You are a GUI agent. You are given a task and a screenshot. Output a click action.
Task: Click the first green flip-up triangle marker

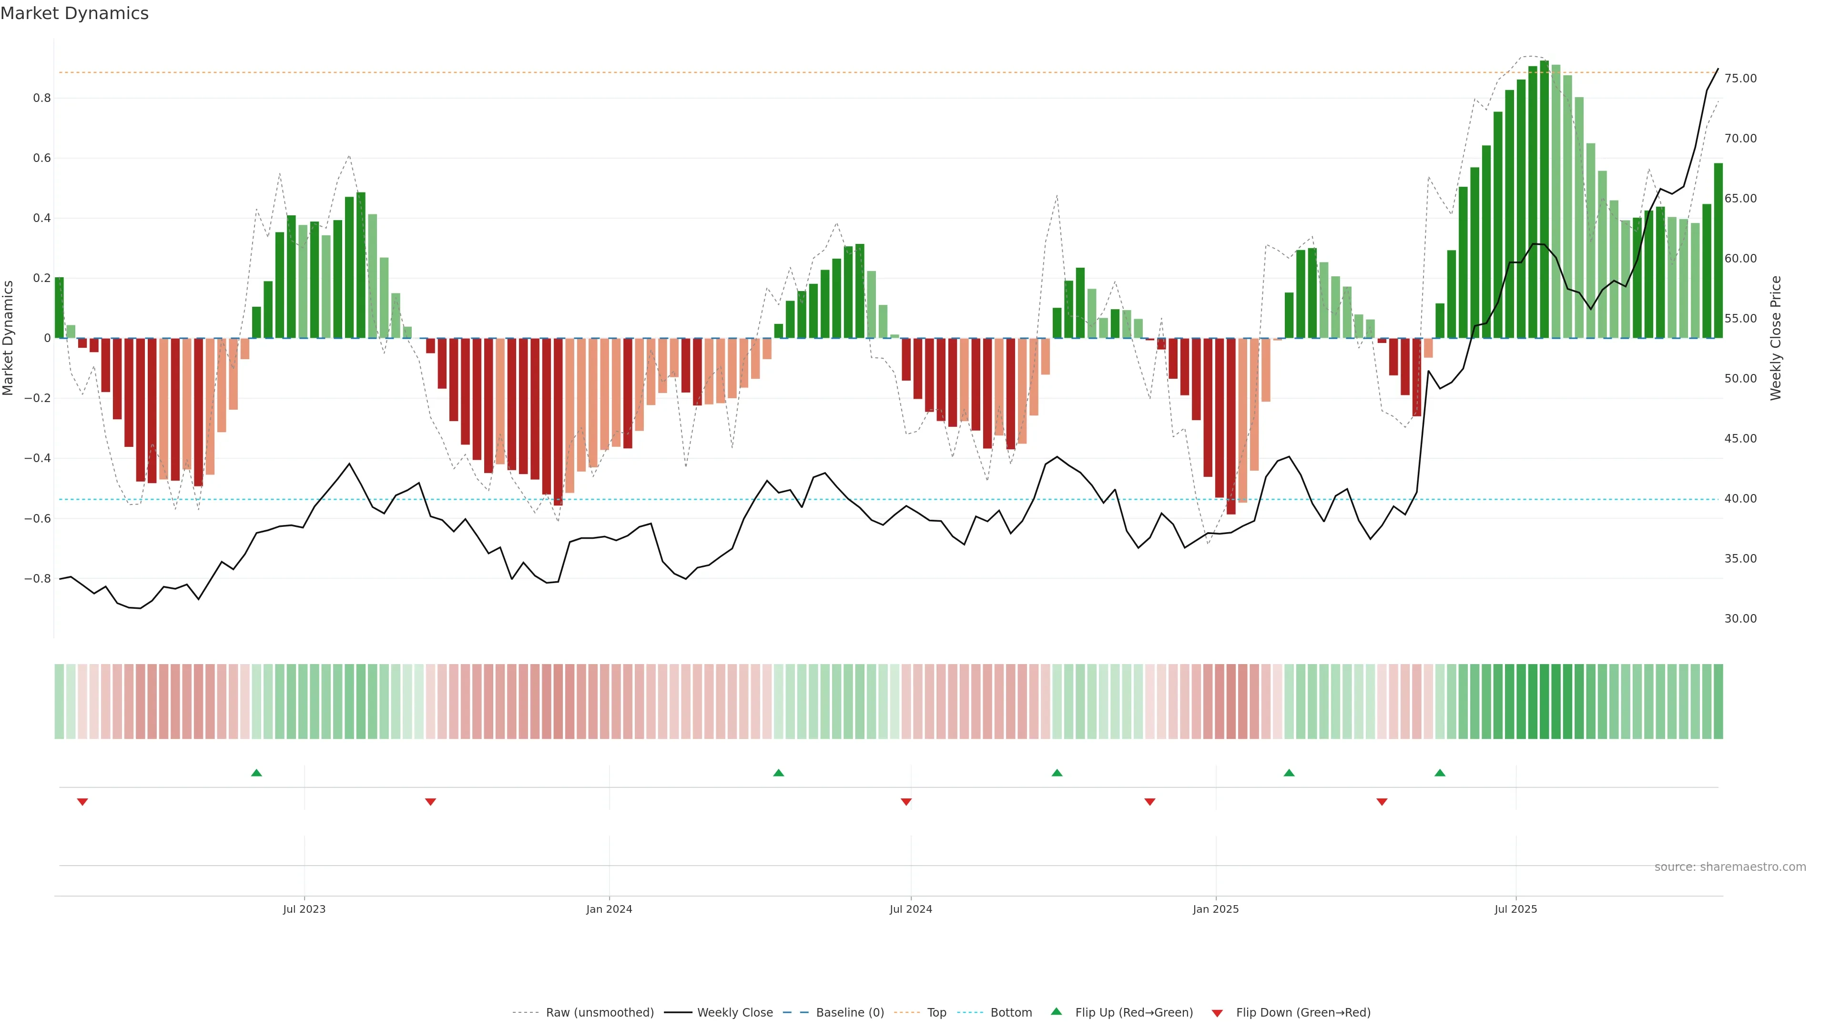coord(256,773)
